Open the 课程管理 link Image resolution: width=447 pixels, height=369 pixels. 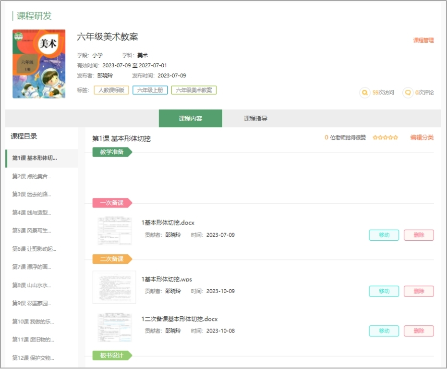[x=423, y=40]
